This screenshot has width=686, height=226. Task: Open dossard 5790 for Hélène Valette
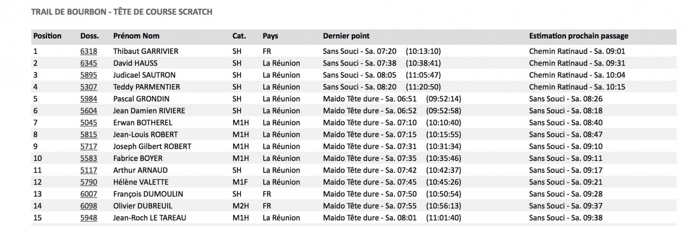pos(89,182)
